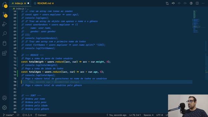This screenshot has height=117, width=208.
Task: Click 'You, seconds ago' blame in status bar
Action: (116, 115)
